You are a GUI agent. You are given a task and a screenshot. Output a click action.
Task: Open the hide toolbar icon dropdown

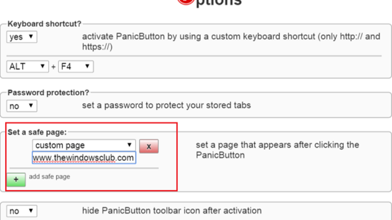coord(22,211)
